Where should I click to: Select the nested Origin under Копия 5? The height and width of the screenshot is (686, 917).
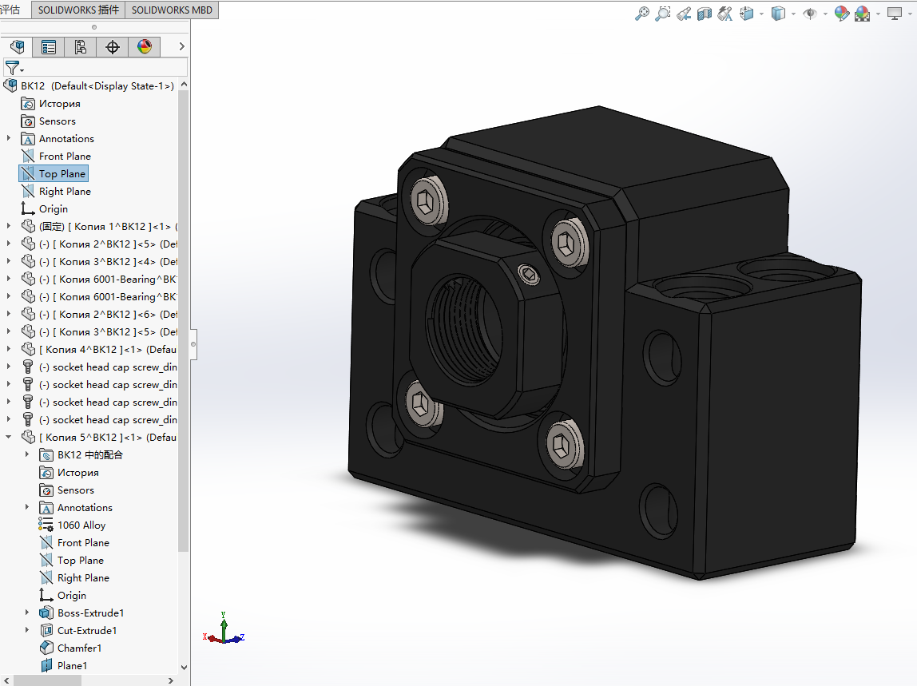tap(72, 595)
